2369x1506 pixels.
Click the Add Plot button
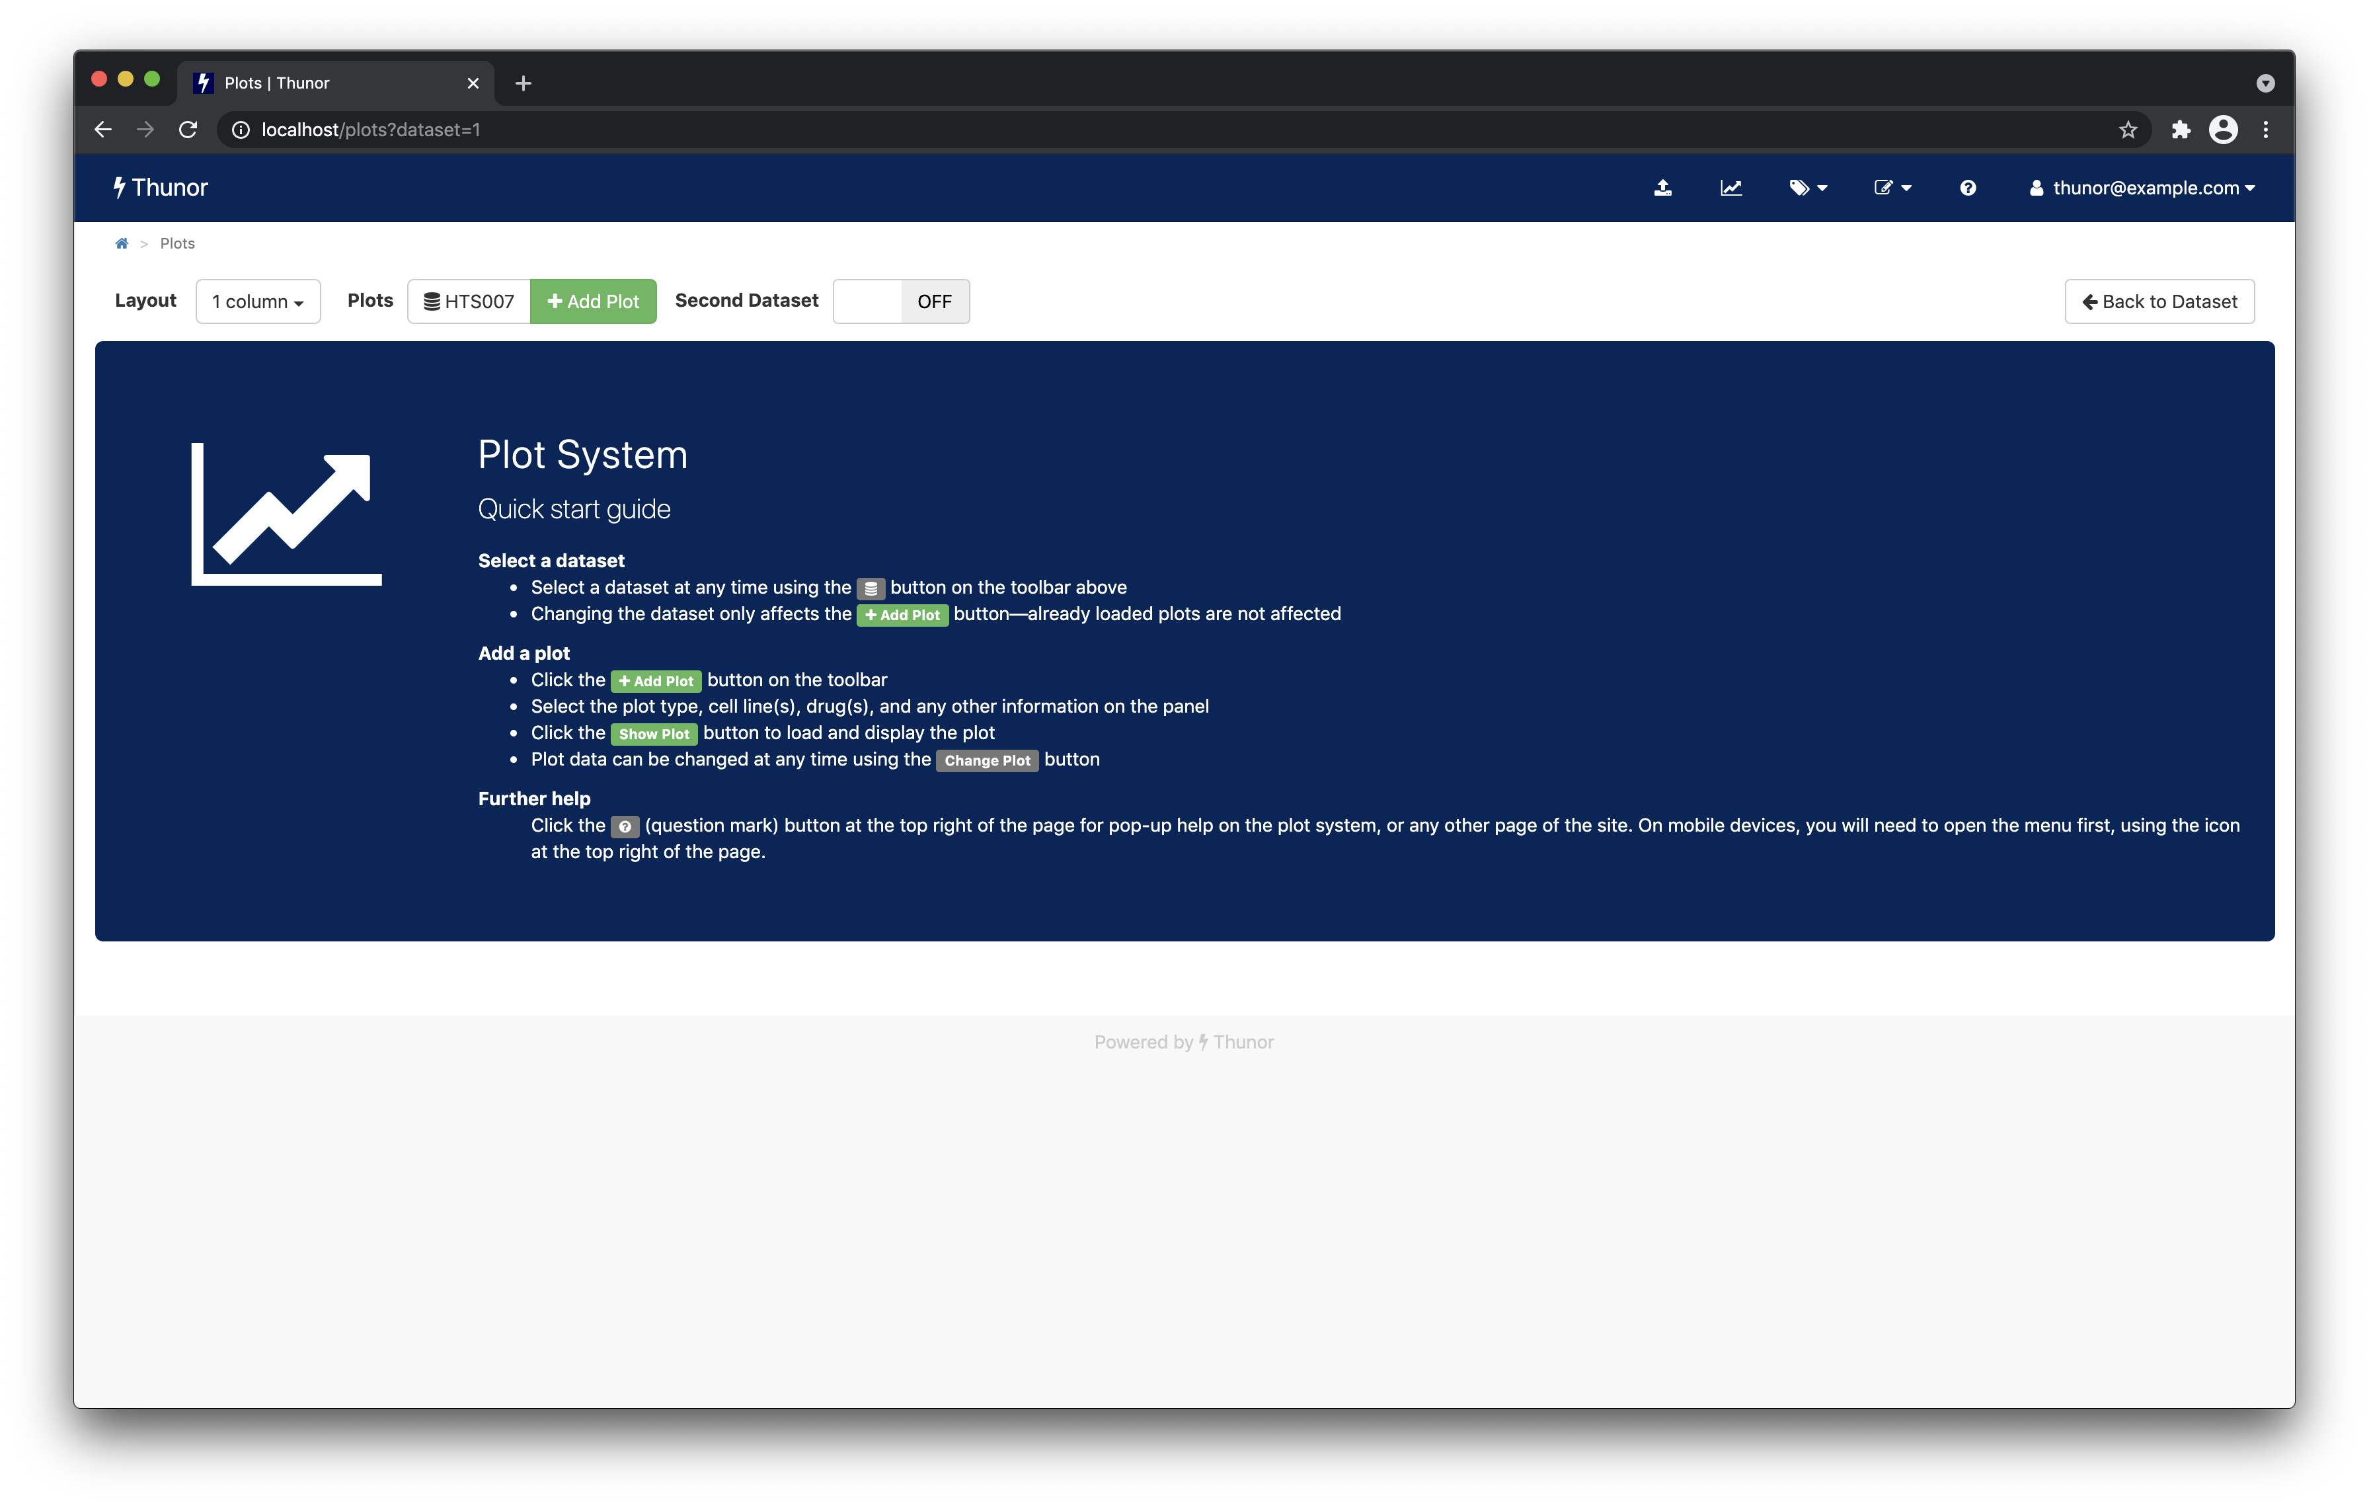[593, 301]
